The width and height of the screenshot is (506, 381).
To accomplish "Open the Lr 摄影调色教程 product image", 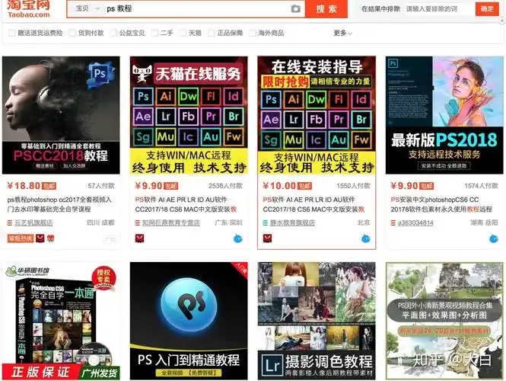I will click(x=317, y=321).
